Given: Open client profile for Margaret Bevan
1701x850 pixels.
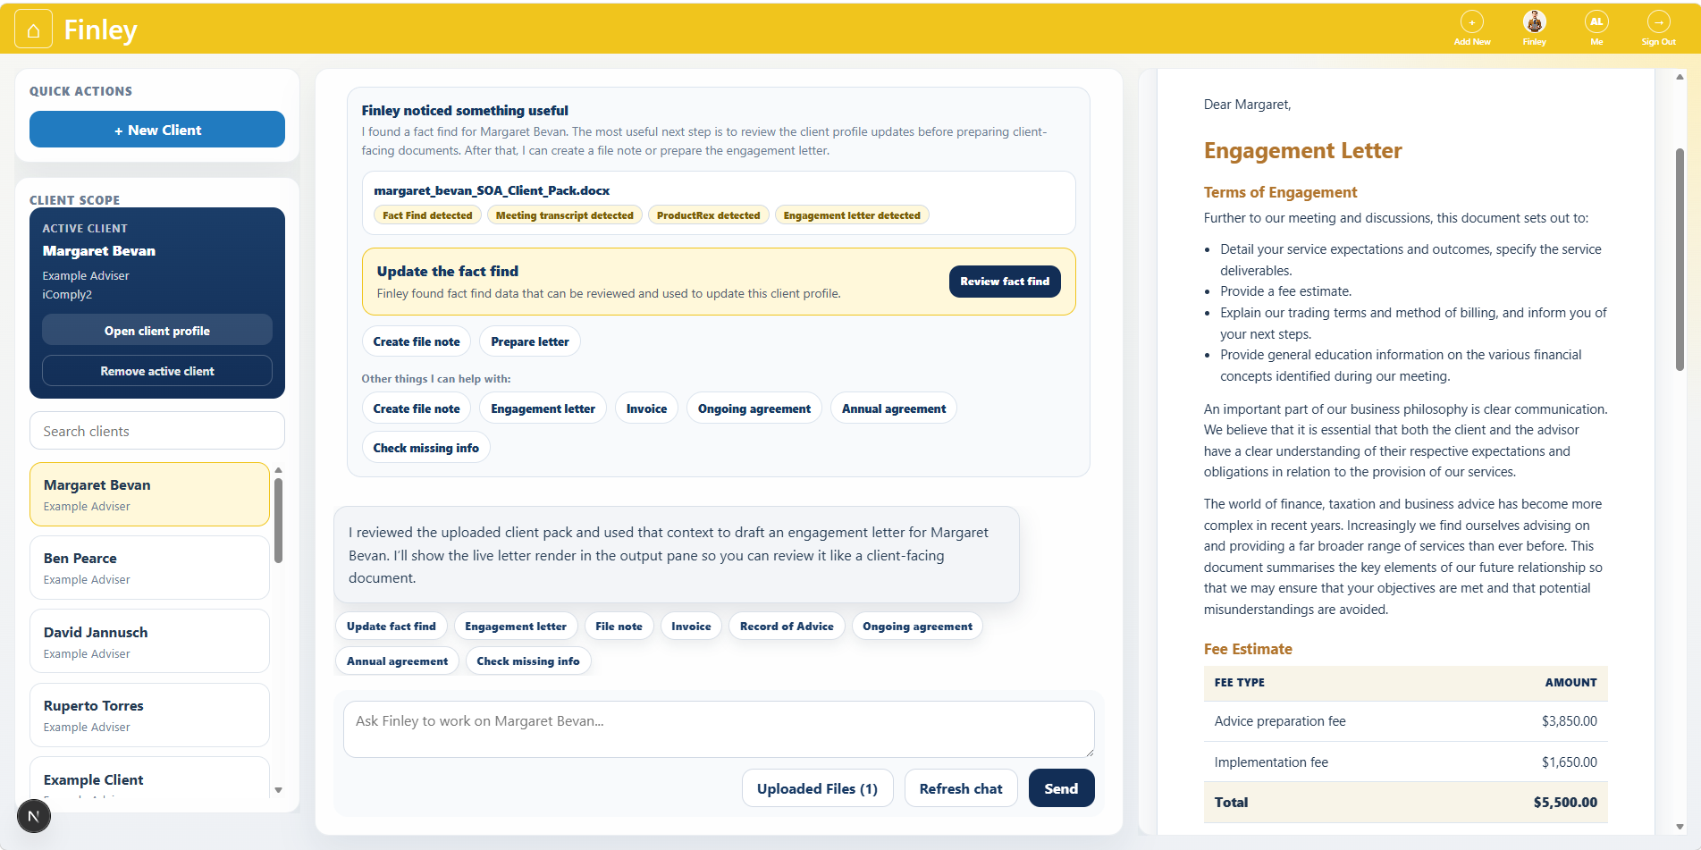Looking at the screenshot, I should (x=157, y=331).
